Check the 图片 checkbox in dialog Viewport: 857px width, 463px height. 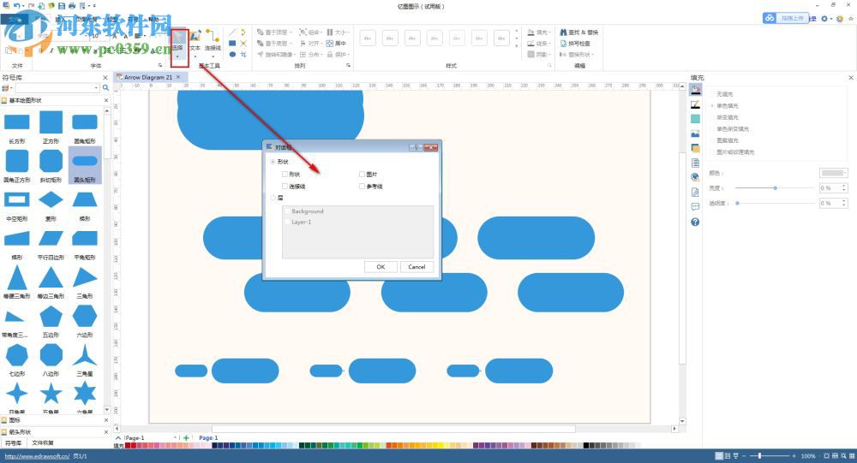click(x=362, y=175)
